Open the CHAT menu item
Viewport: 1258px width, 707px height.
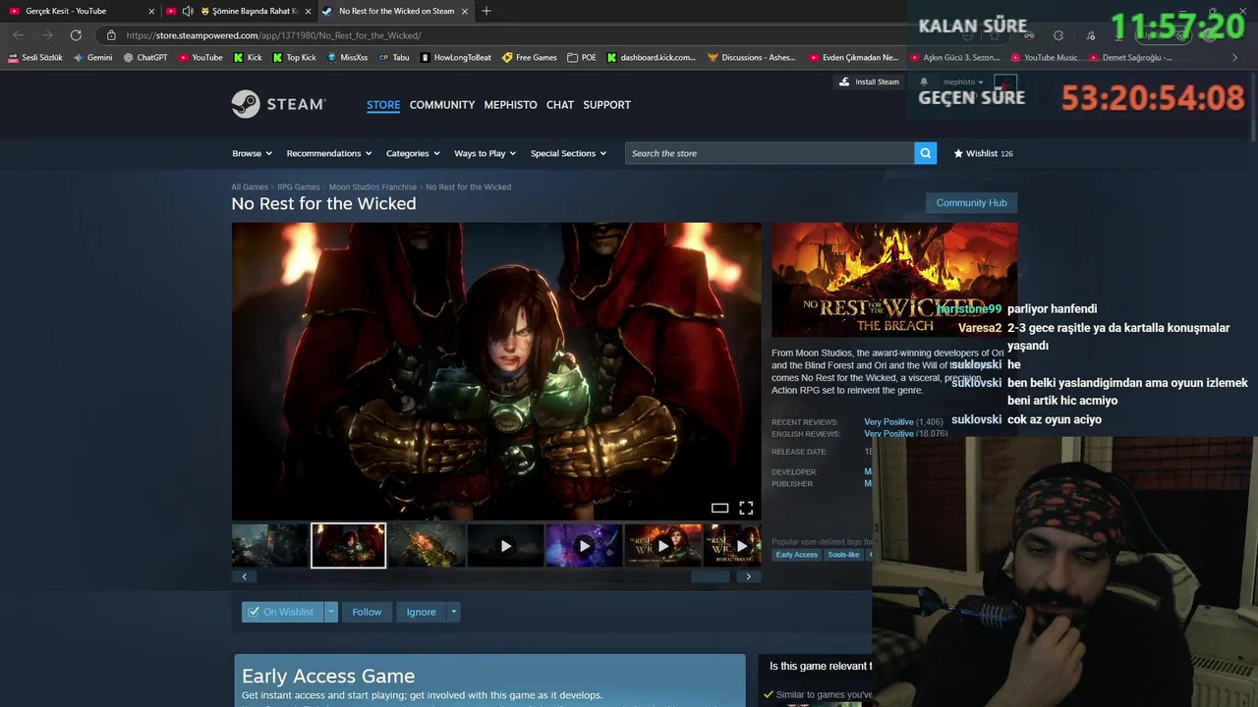click(x=560, y=104)
